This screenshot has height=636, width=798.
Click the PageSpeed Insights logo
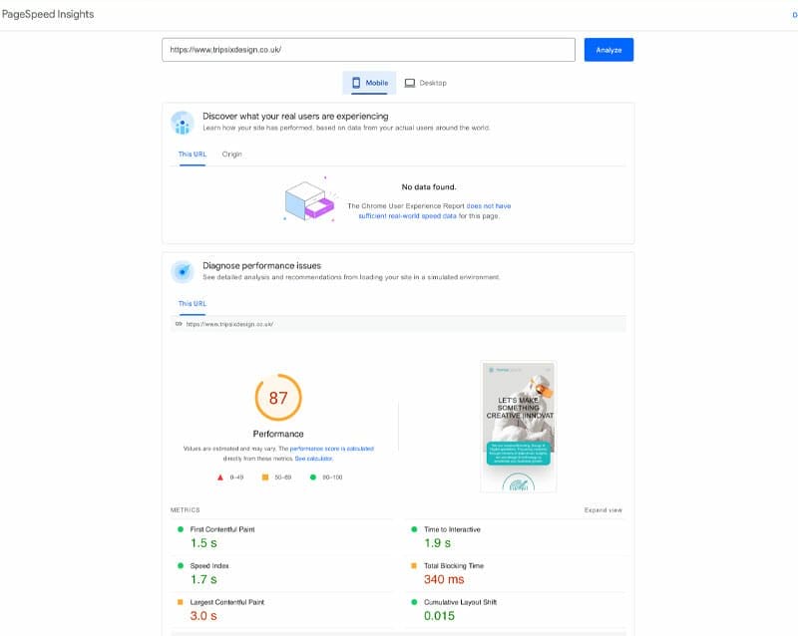coord(50,13)
